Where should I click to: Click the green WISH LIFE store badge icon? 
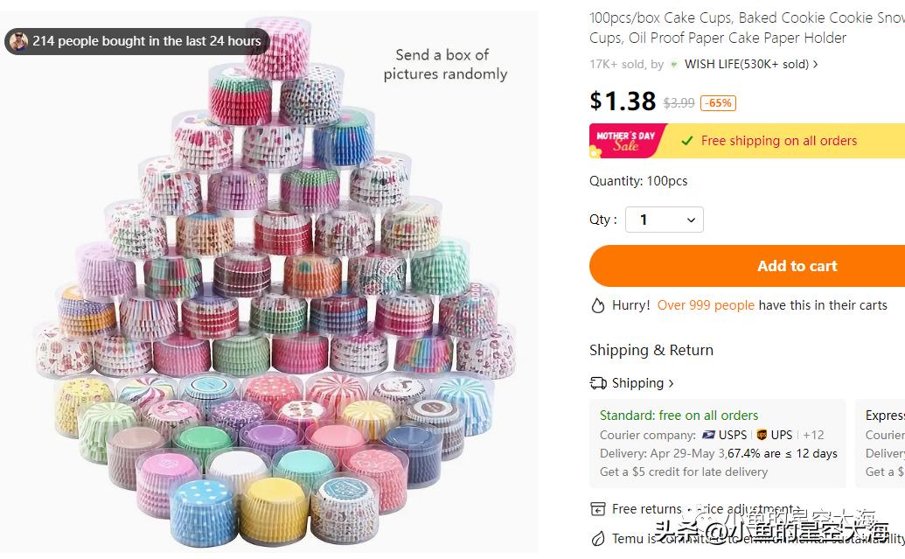tap(674, 64)
